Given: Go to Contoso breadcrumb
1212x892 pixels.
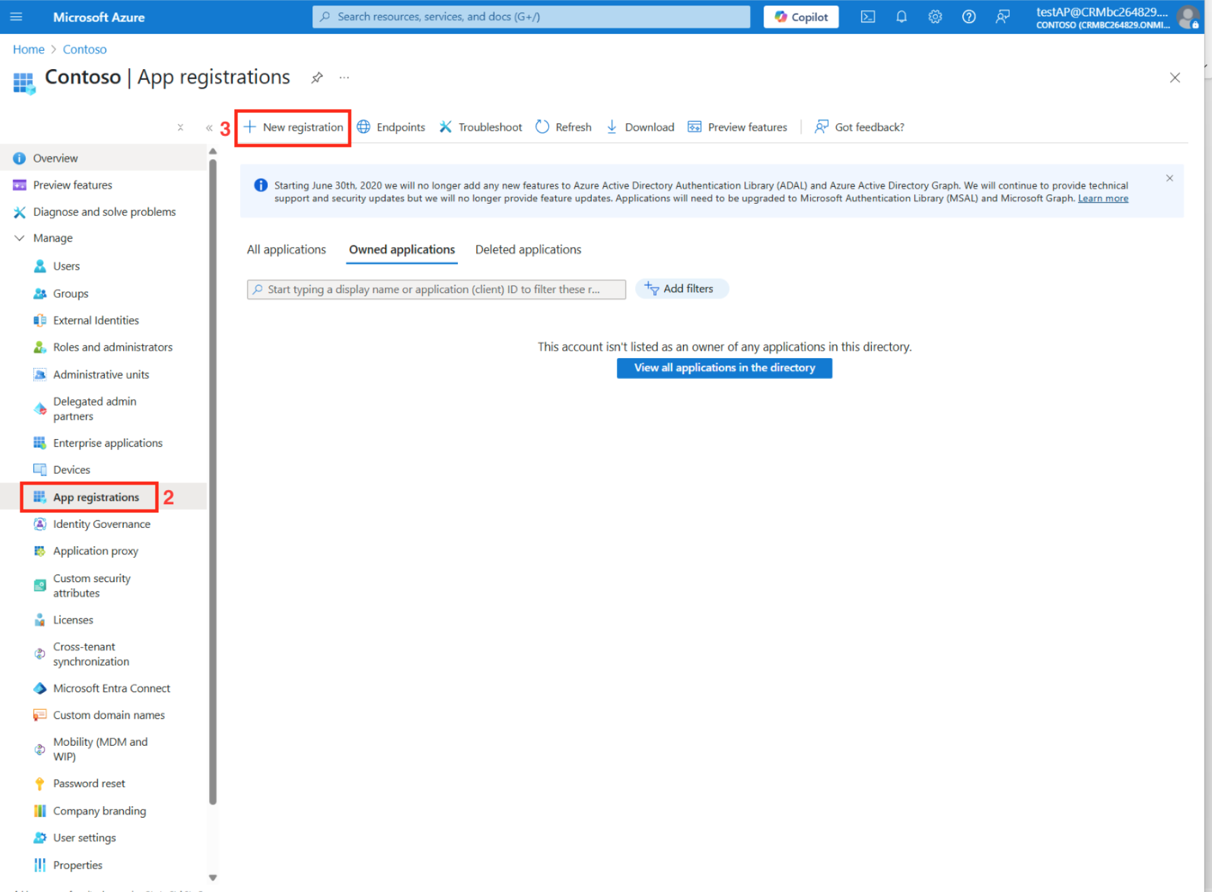Looking at the screenshot, I should pyautogui.click(x=85, y=49).
